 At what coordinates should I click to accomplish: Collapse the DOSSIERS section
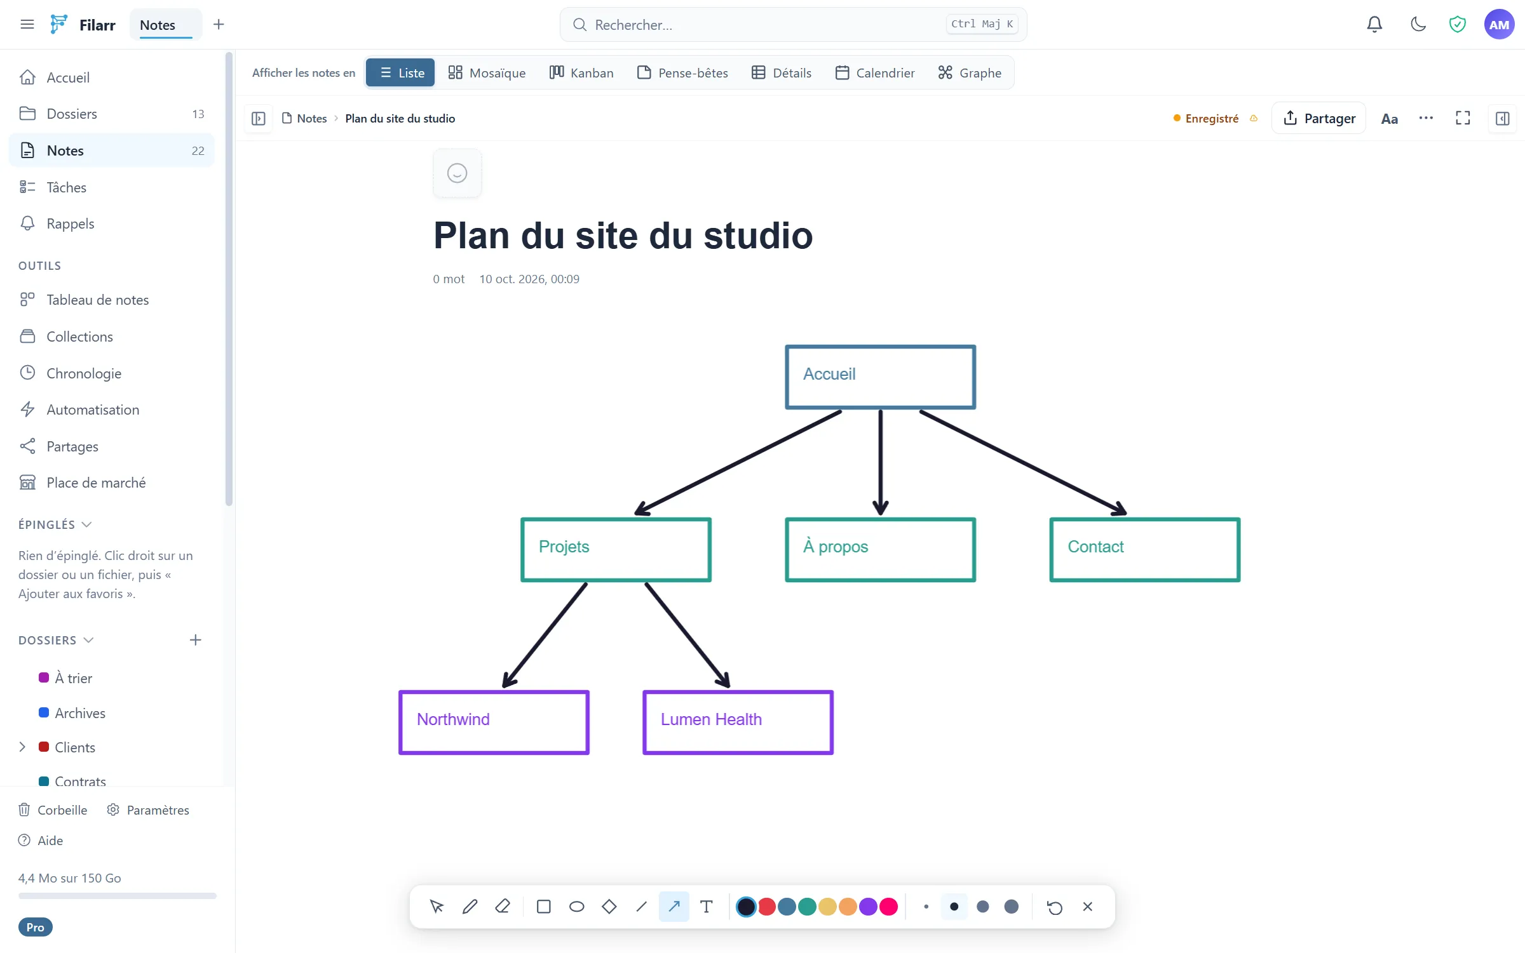click(56, 640)
